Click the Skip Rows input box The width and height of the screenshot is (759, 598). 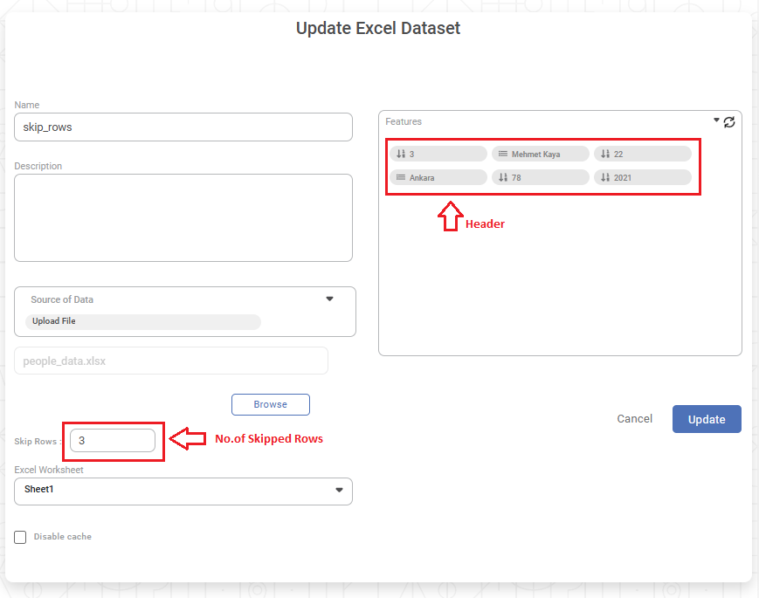tap(113, 441)
